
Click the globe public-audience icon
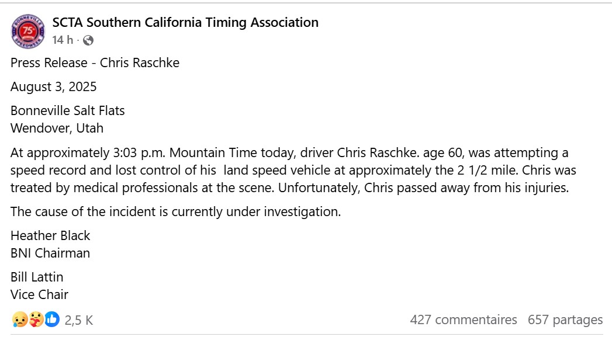[x=88, y=40]
